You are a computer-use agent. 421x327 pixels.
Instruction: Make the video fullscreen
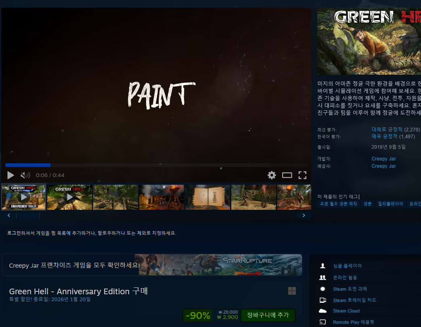[302, 175]
